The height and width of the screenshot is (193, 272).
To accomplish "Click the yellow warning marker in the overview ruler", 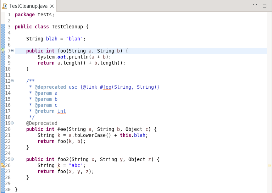I will pyautogui.click(x=269, y=165).
